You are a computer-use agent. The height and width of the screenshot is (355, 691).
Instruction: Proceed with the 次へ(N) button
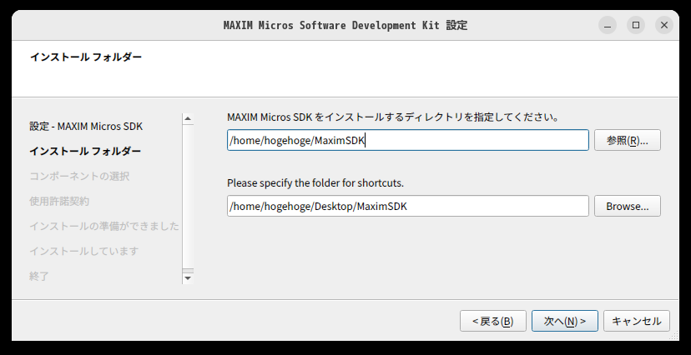(x=564, y=321)
